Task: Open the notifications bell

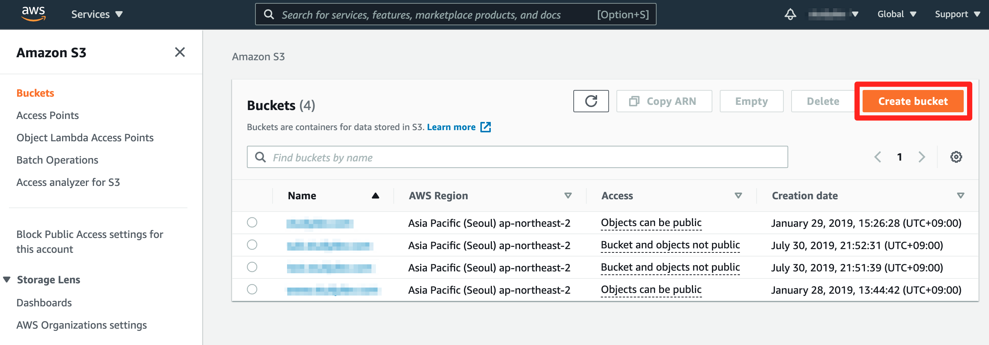Action: (790, 14)
